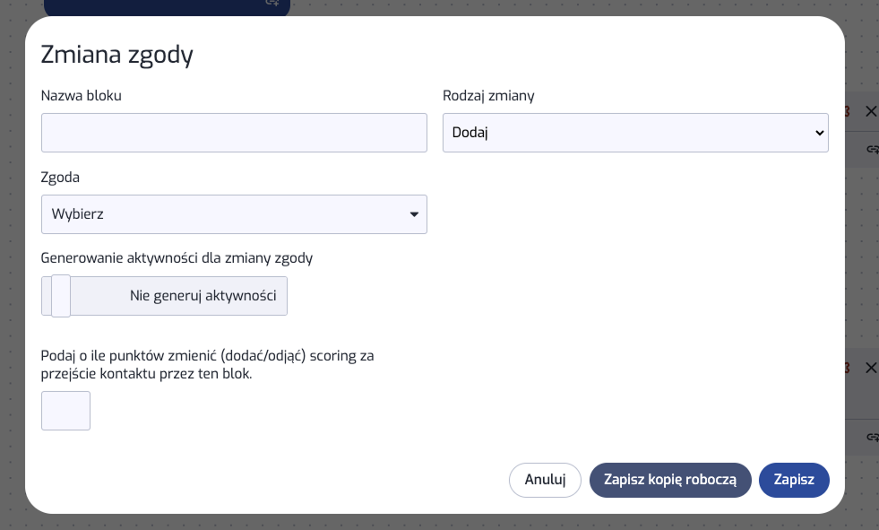Toggle the activity generation switch handle
Viewport: 879px width, 530px height.
[x=61, y=296]
